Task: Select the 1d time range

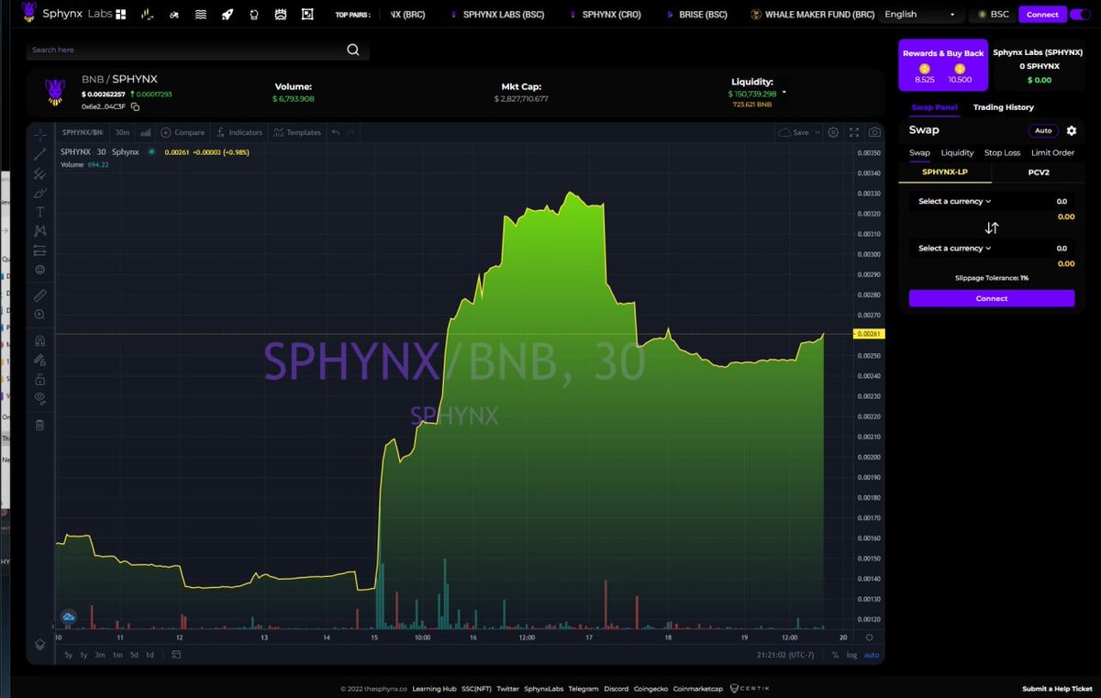Action: click(150, 655)
